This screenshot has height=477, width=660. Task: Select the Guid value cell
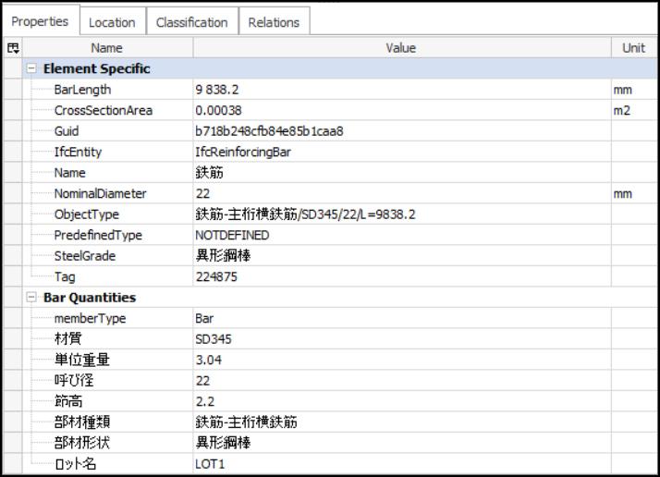point(268,131)
